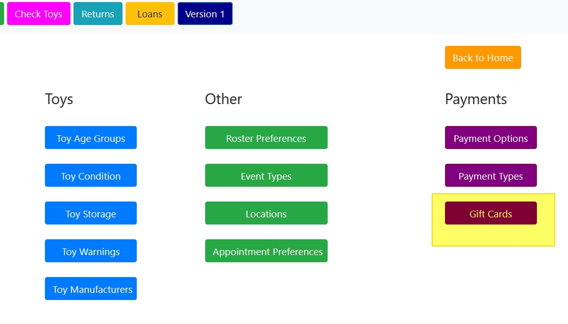Screen dimensions: 568x324
Task: Open the Loans tab
Action: (150, 14)
